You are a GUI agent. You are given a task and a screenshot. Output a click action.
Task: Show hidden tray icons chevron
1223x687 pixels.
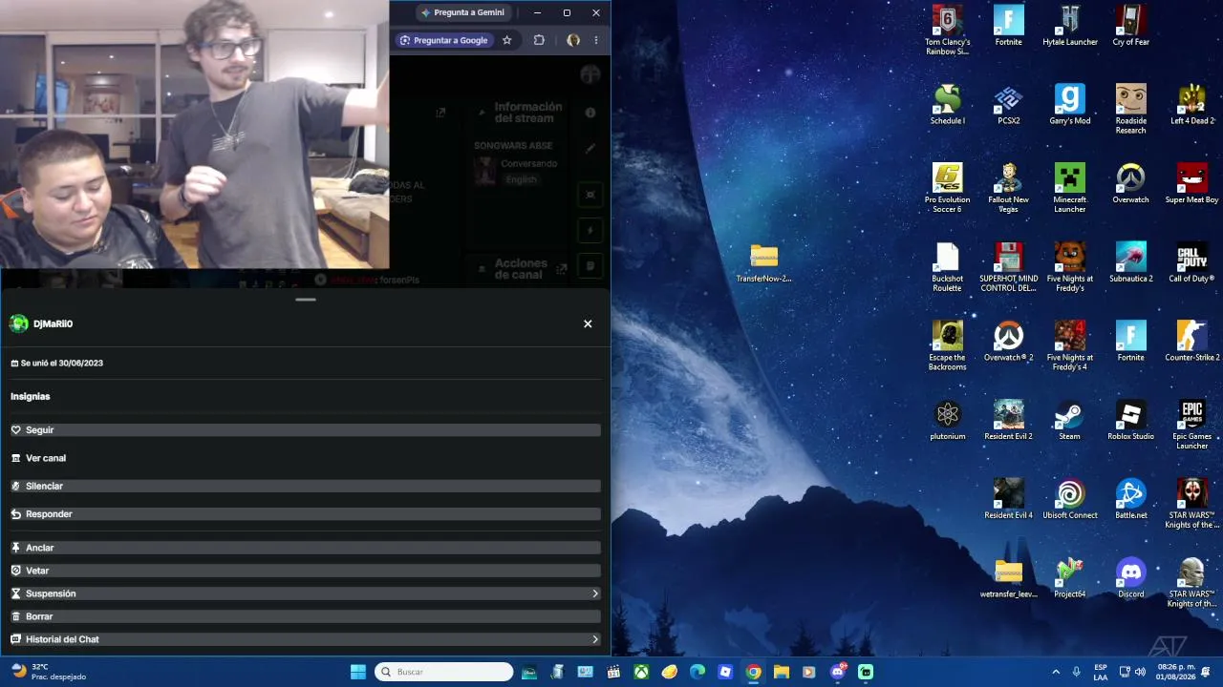(1056, 672)
